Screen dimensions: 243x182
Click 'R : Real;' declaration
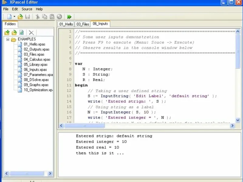click(x=94, y=80)
